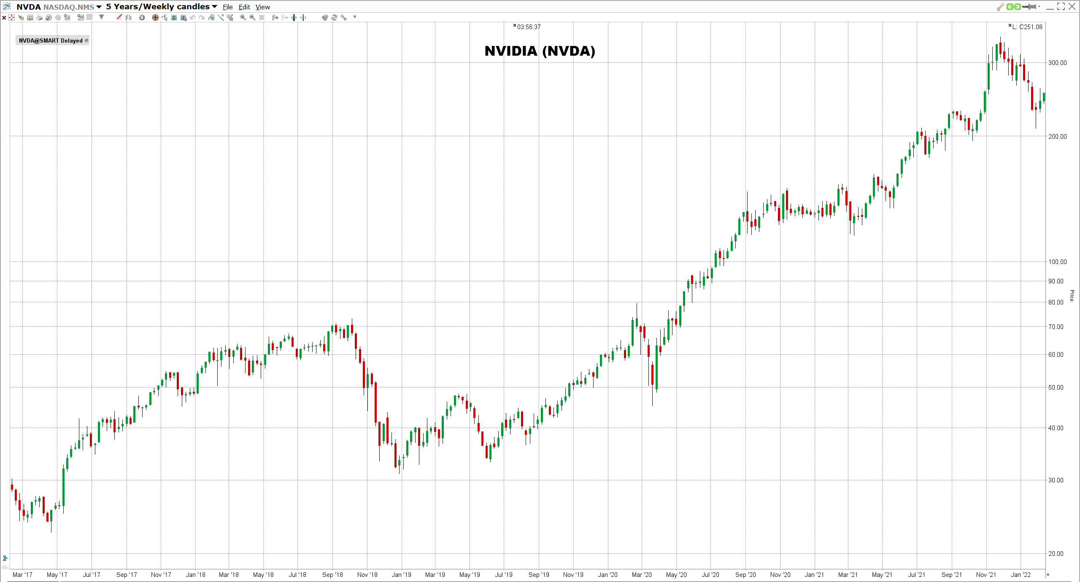Close the 03:56:37 time label
This screenshot has height=582, width=1080.
[x=515, y=26]
